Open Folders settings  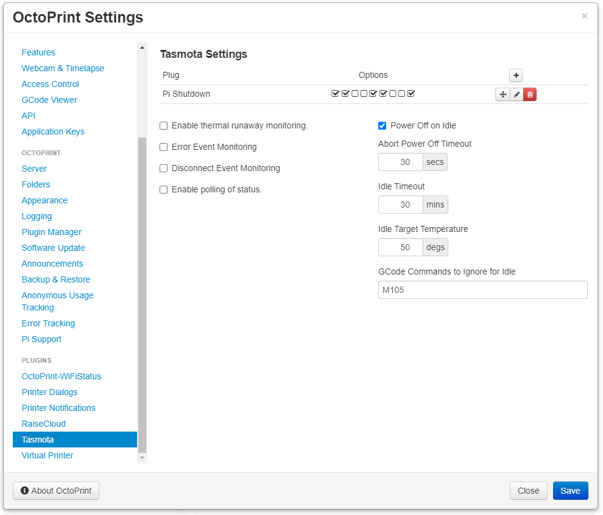(36, 184)
